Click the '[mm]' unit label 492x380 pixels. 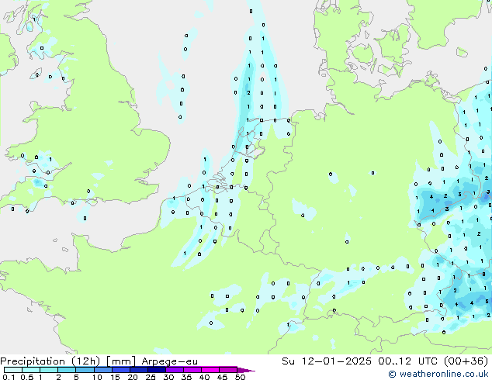point(121,361)
